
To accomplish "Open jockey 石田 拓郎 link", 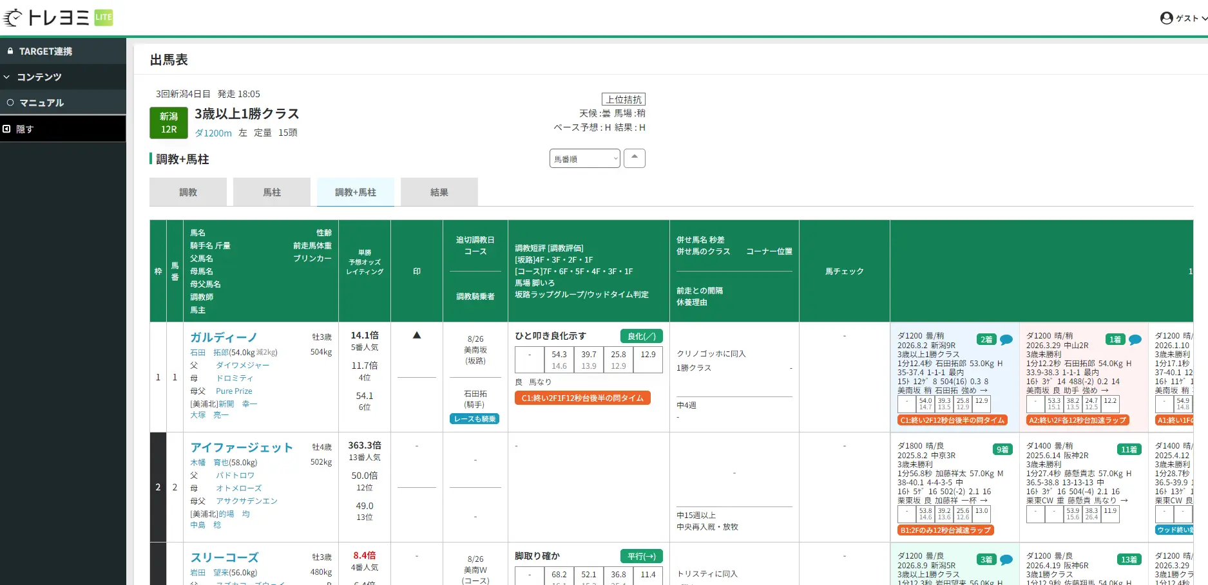I will (209, 353).
